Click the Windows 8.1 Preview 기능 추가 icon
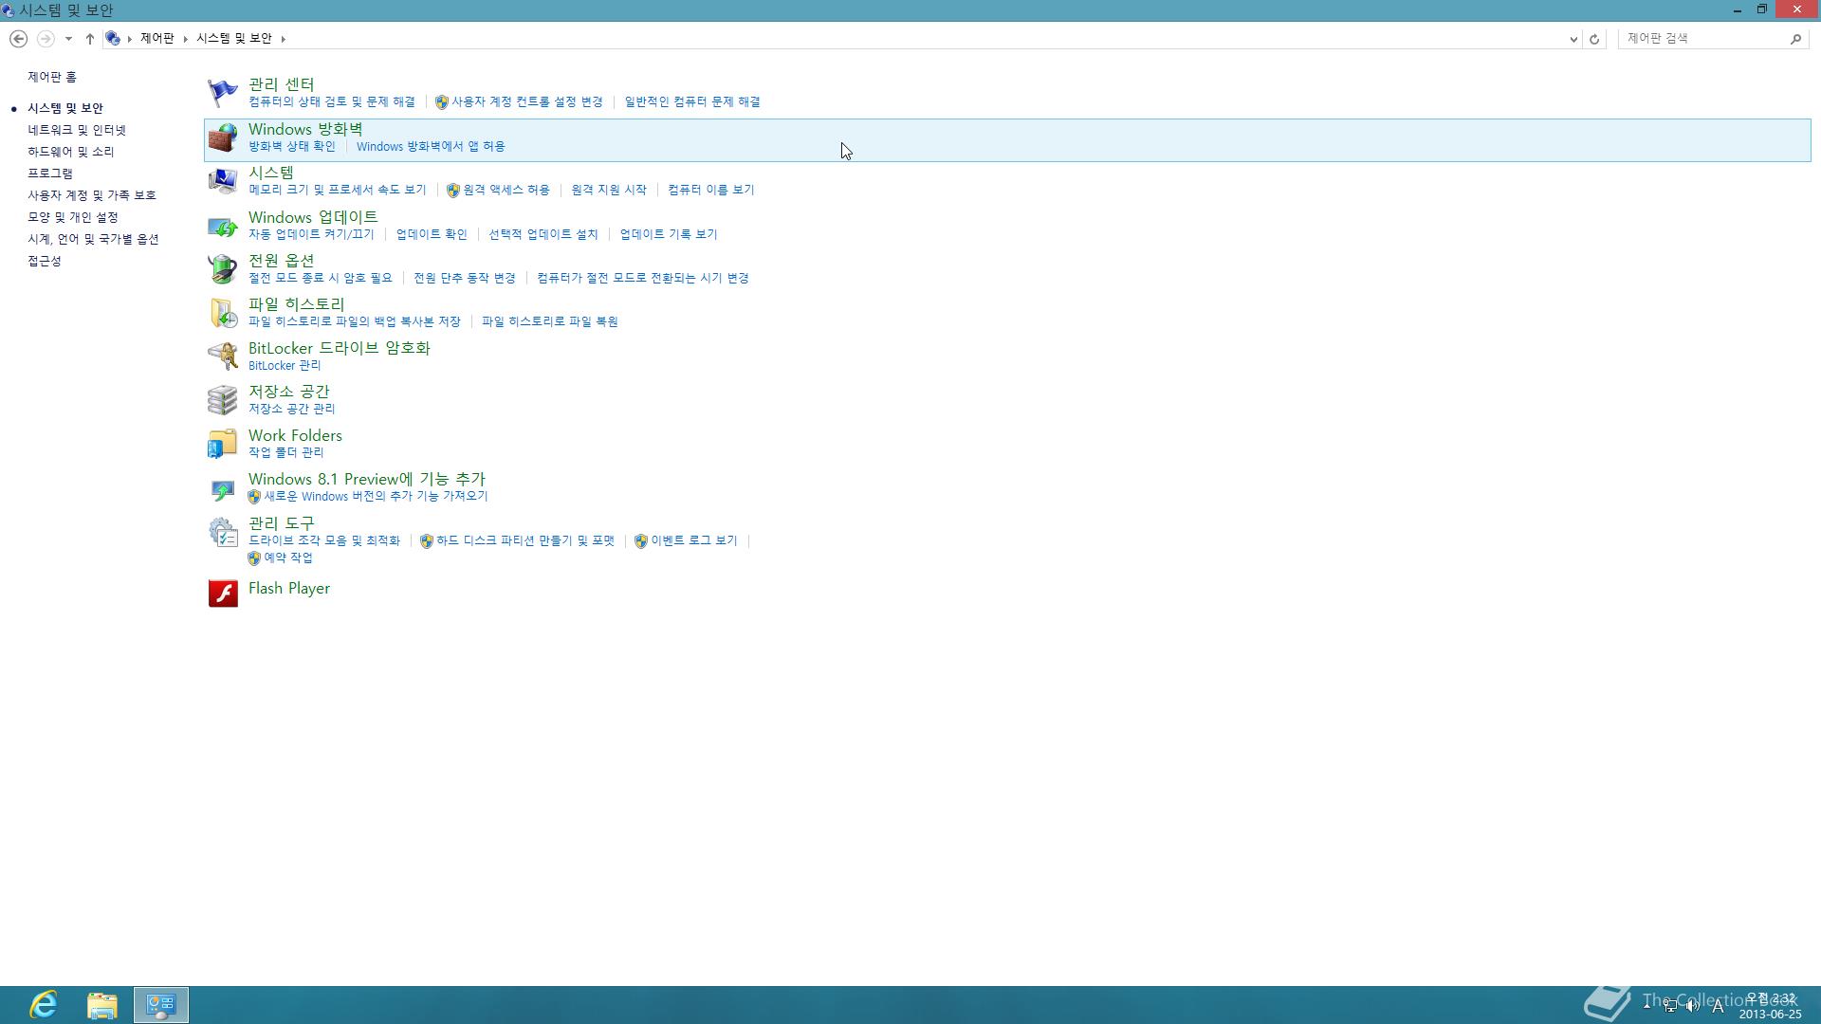This screenshot has width=1821, height=1024. (x=223, y=488)
